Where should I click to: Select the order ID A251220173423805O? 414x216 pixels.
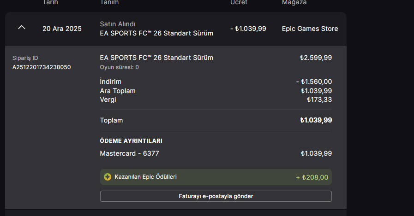coord(42,67)
